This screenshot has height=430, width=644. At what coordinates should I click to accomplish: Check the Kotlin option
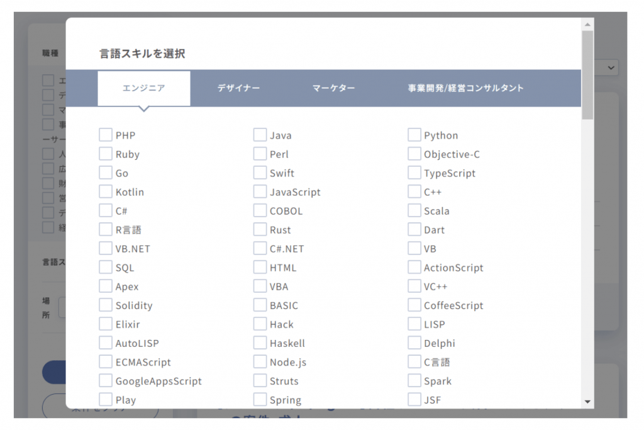point(106,192)
